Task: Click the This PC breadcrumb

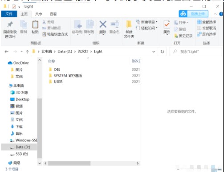Action: [x=47, y=52]
